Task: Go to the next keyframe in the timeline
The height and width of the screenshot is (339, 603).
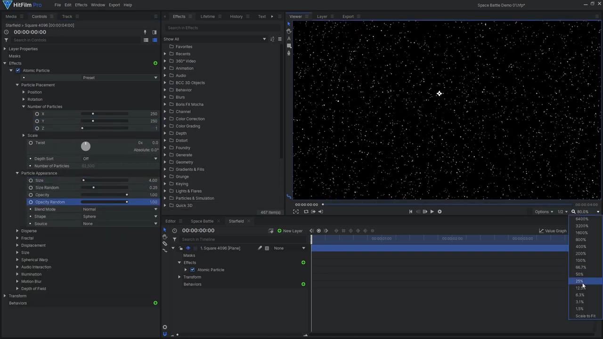Action: 326,231
